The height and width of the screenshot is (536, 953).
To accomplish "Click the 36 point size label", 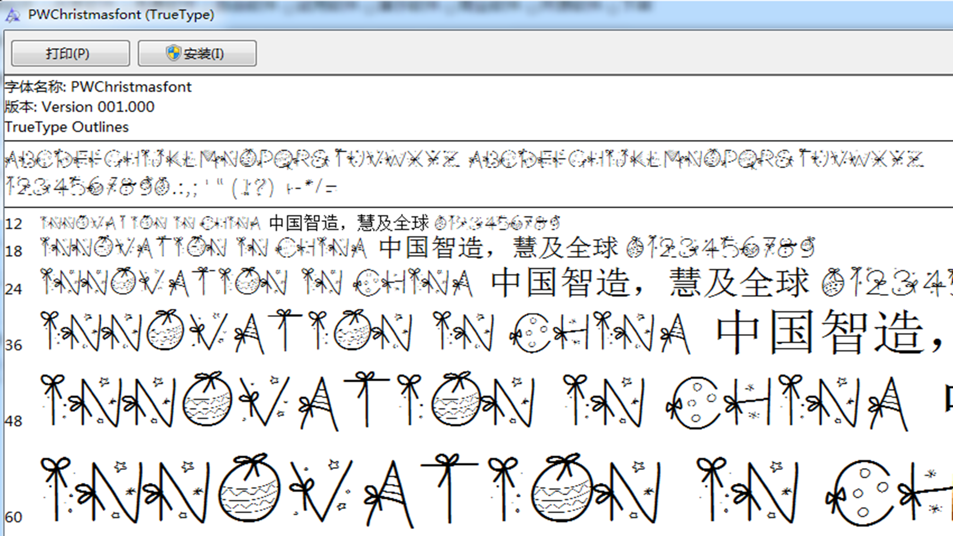I will [14, 345].
